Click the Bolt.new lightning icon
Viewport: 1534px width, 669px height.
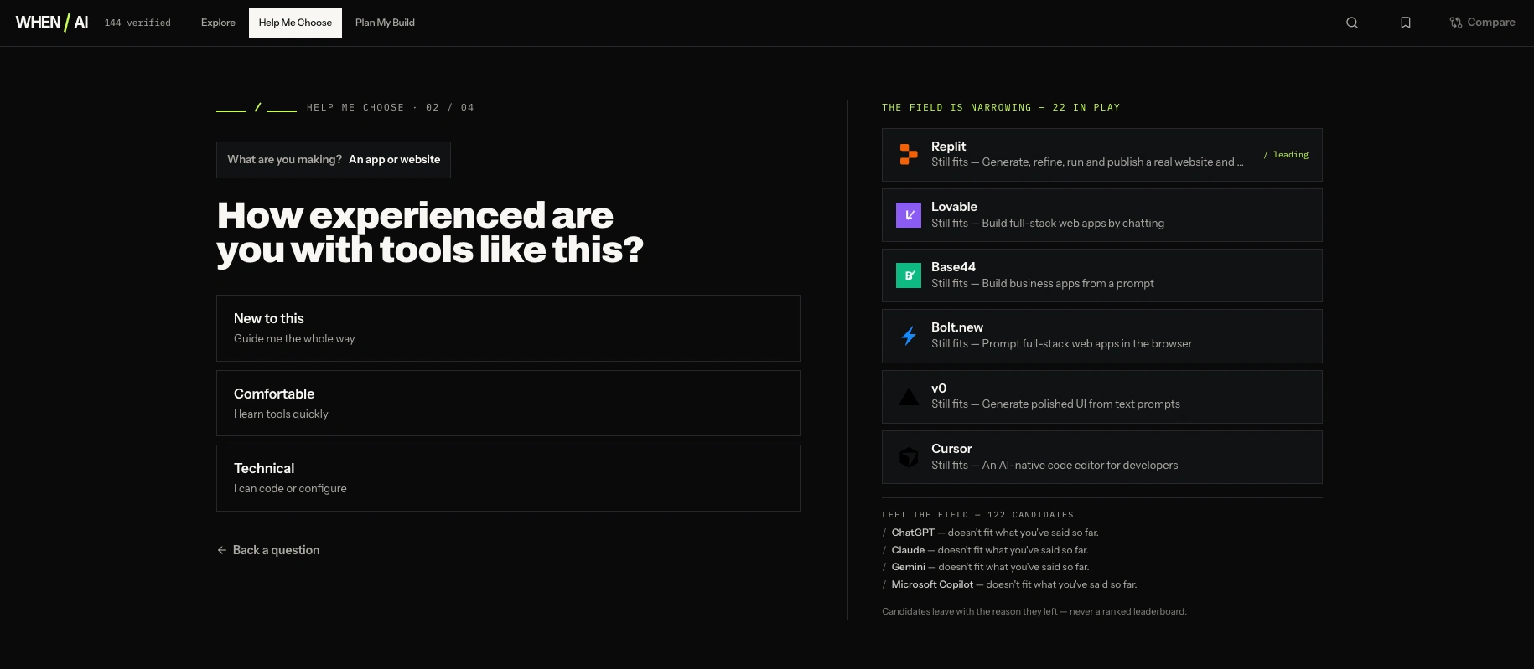(909, 336)
